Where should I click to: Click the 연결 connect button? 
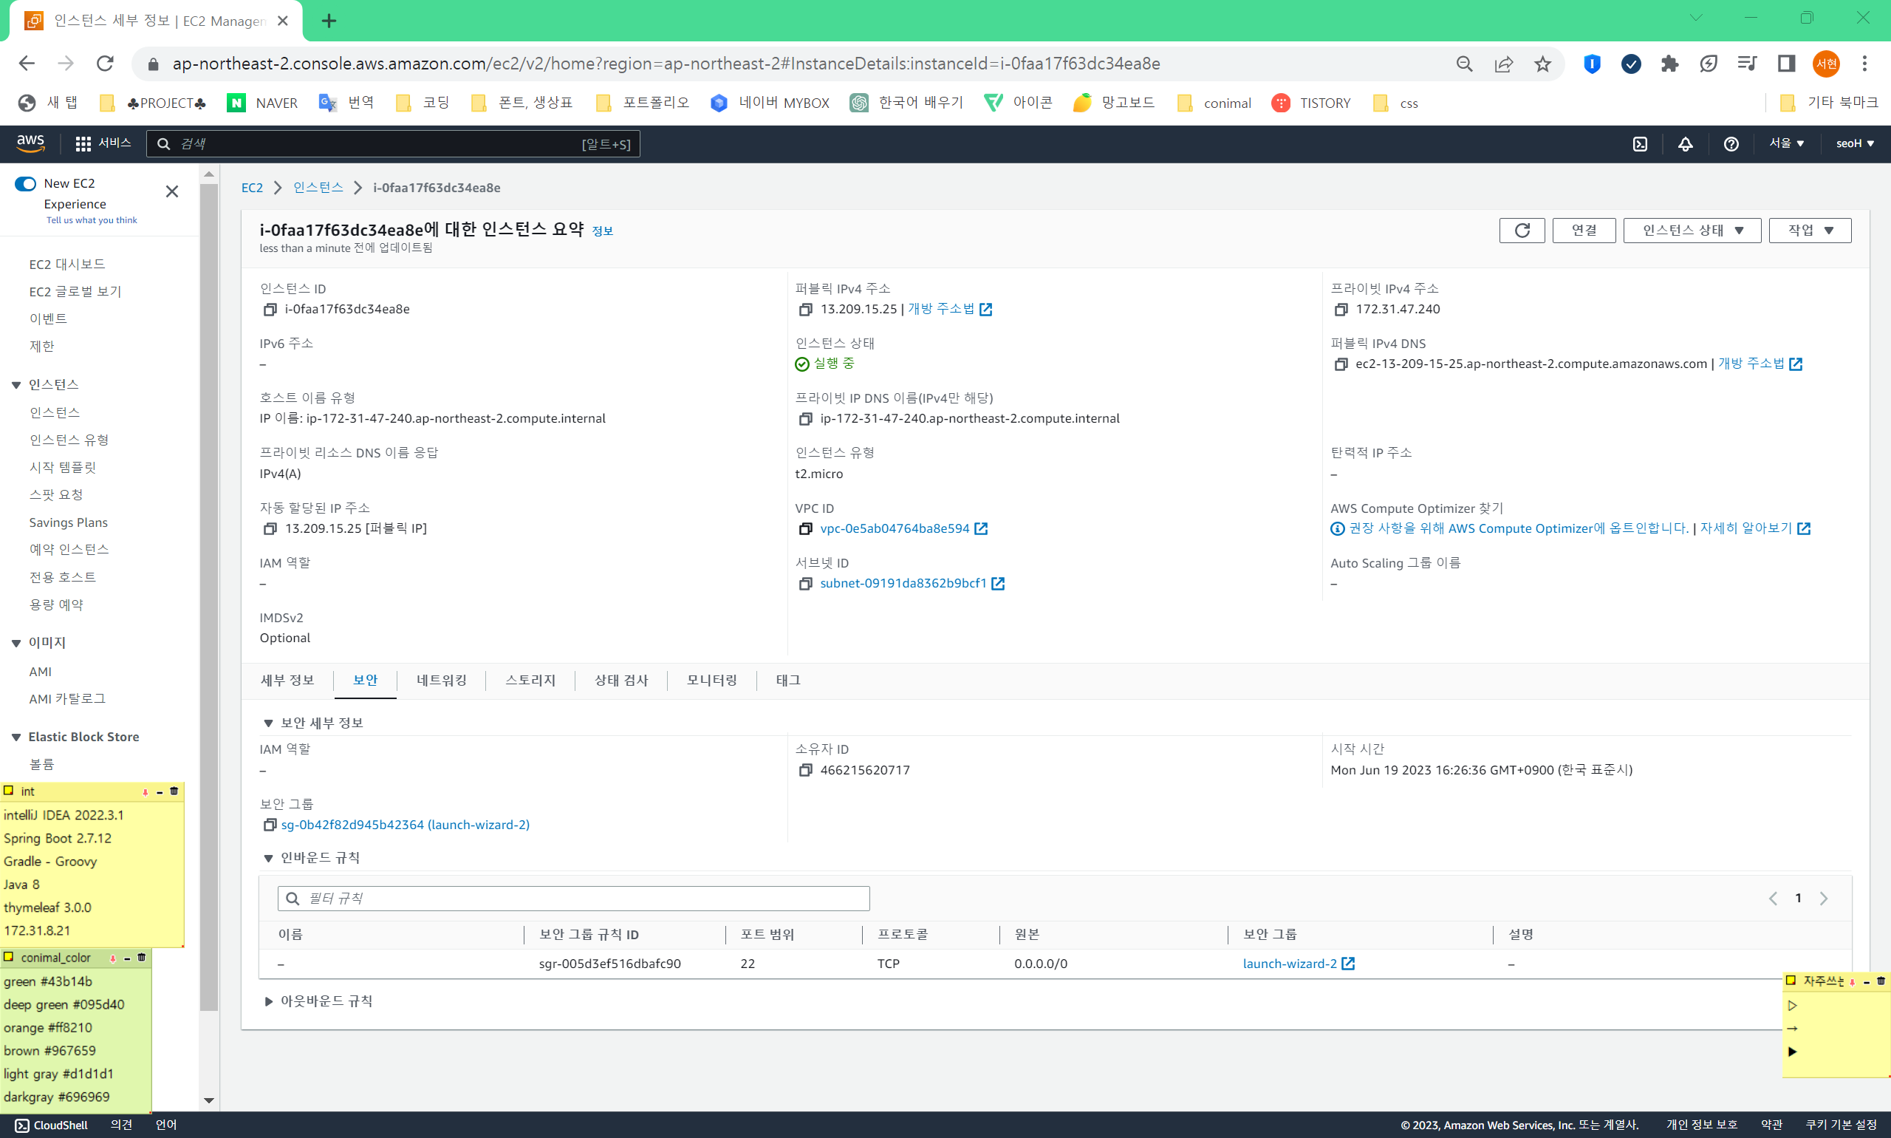tap(1584, 230)
